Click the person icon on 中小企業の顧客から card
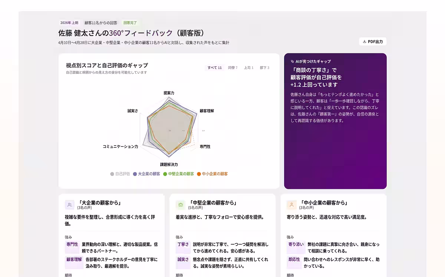This screenshot has width=445, height=277. tap(291, 205)
